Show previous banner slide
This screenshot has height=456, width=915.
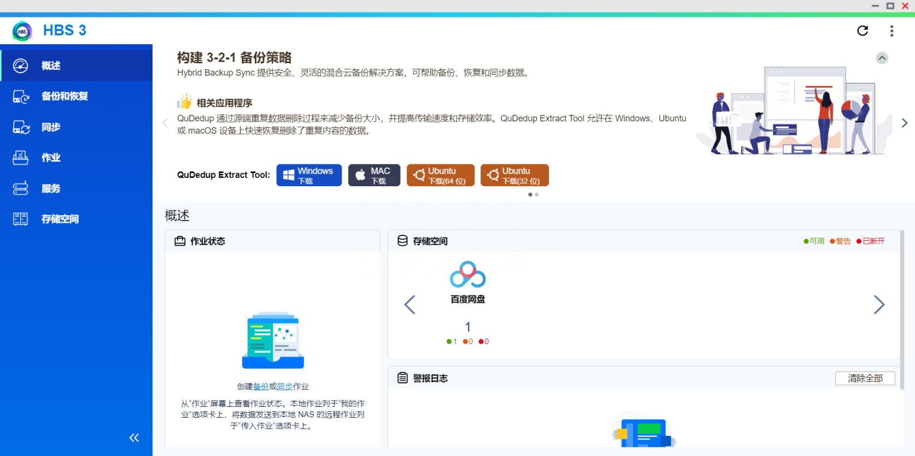[165, 123]
